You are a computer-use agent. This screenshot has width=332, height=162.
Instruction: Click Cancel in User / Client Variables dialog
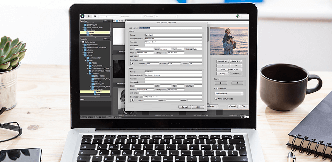[x=184, y=107]
